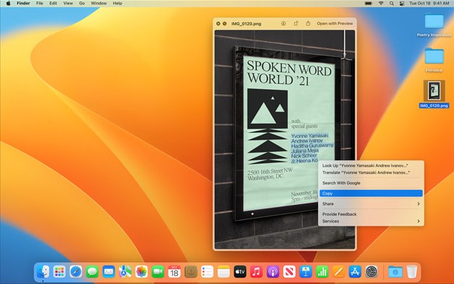Screen dimensions: 454x284
Task: Launch Reminders from the Dock
Action: [207, 272]
